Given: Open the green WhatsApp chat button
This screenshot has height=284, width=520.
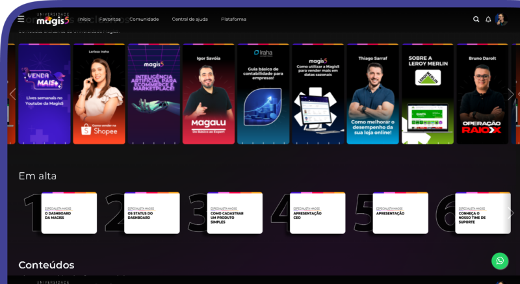Looking at the screenshot, I should pos(500,261).
